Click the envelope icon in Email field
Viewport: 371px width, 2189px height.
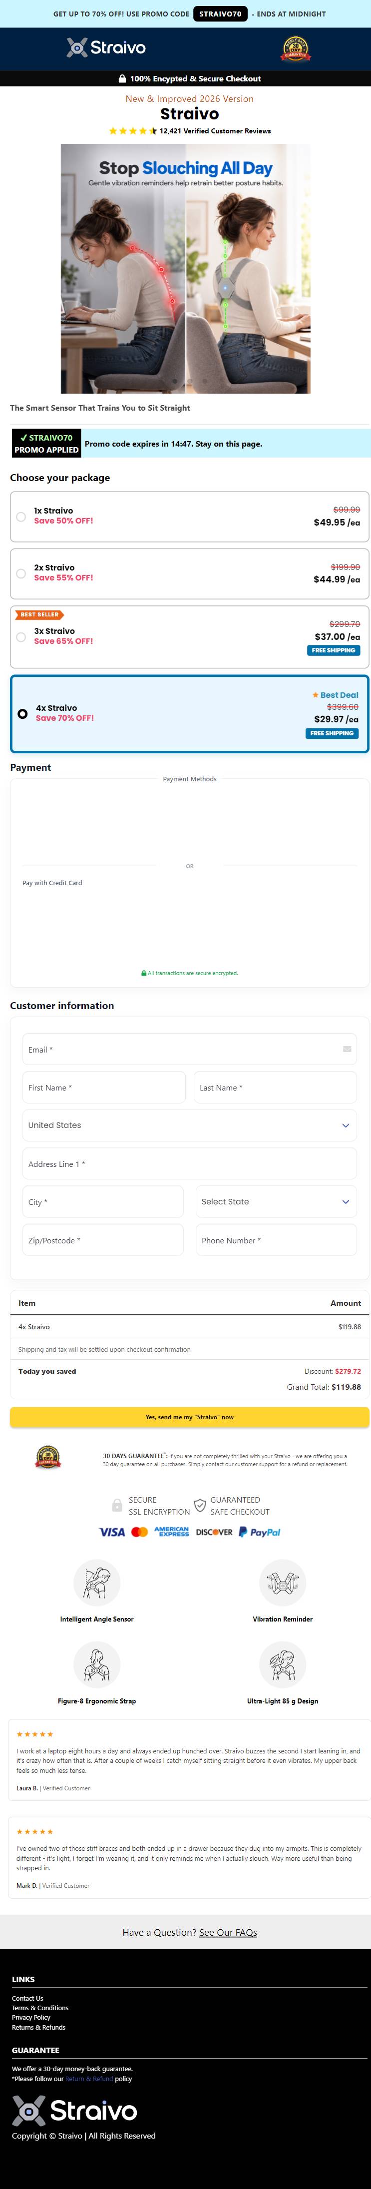(x=347, y=1049)
